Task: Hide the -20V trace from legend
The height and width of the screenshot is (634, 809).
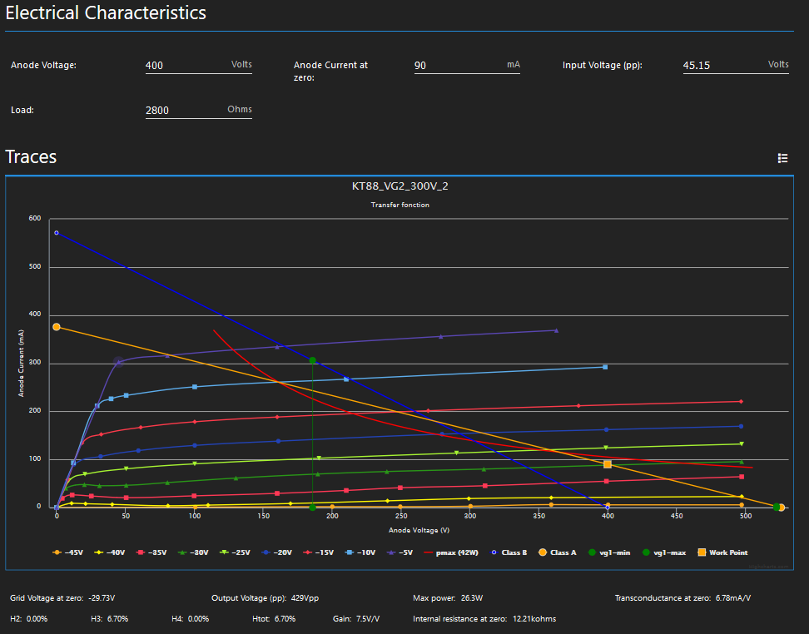Action: click(278, 552)
